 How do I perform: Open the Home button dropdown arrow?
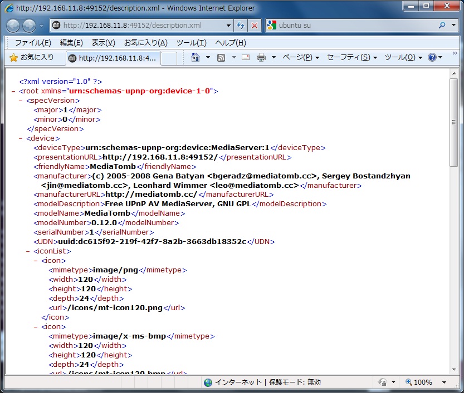click(x=208, y=57)
